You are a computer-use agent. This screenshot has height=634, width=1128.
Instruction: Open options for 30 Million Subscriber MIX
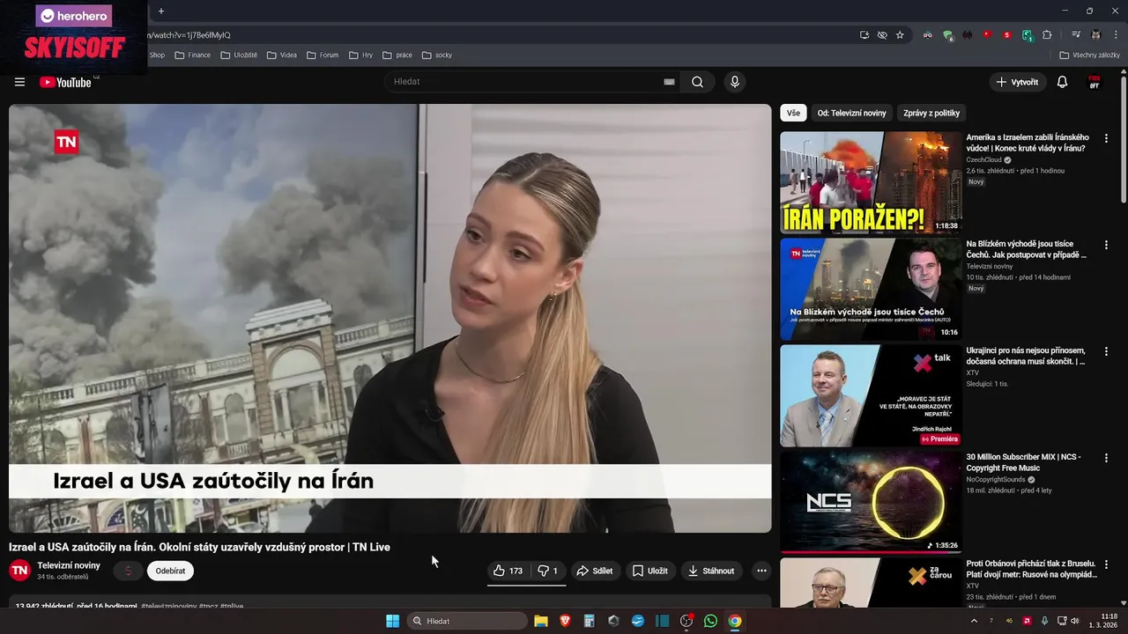click(x=1106, y=458)
